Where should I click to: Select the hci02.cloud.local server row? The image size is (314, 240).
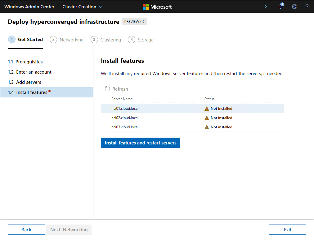[125, 118]
